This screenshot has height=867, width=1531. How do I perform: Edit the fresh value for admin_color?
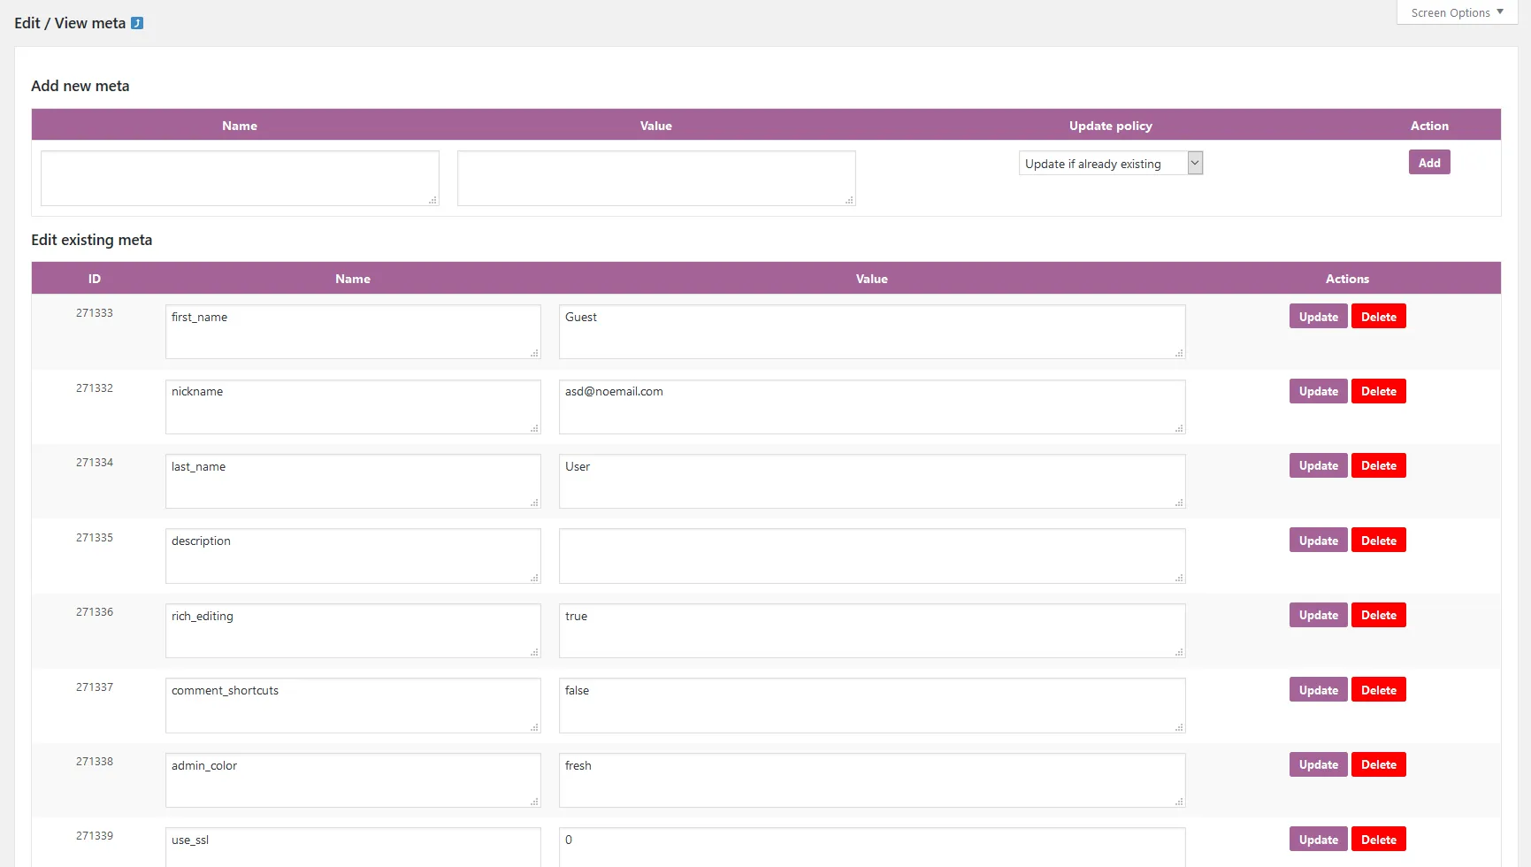pos(871,780)
